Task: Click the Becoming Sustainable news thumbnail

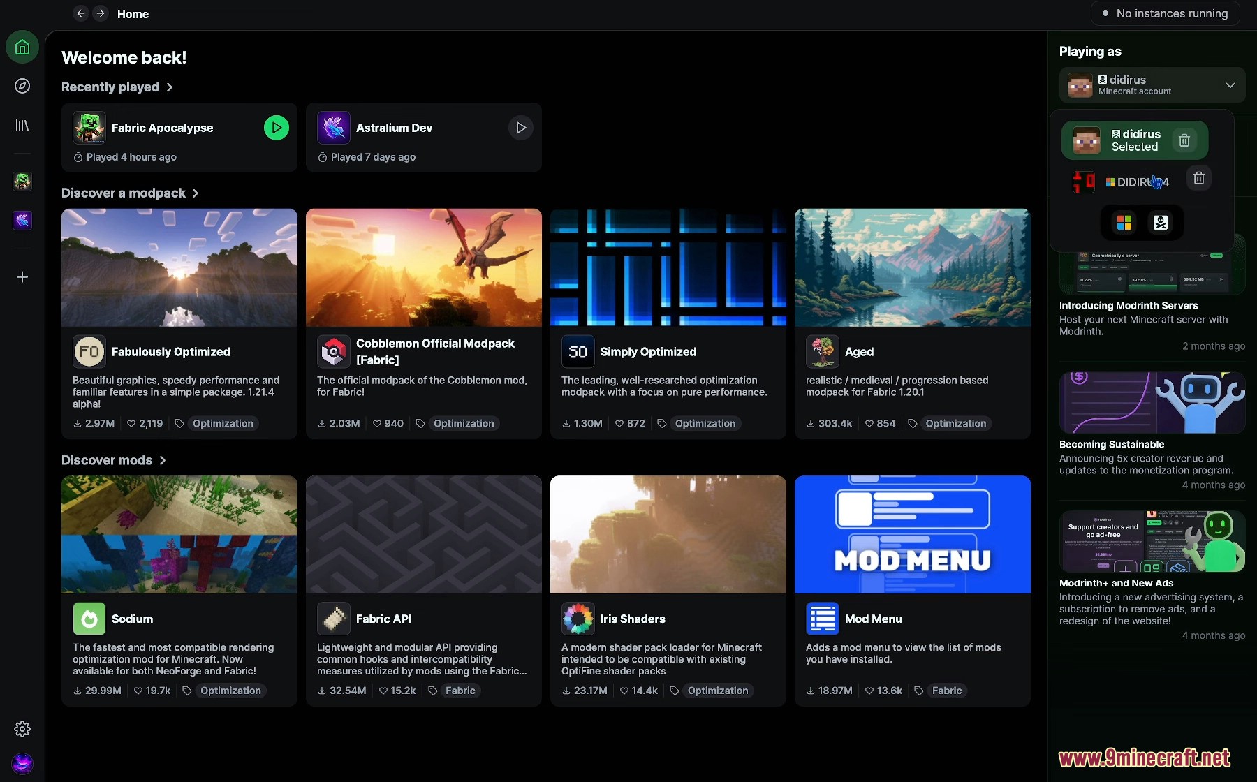Action: click(x=1152, y=403)
